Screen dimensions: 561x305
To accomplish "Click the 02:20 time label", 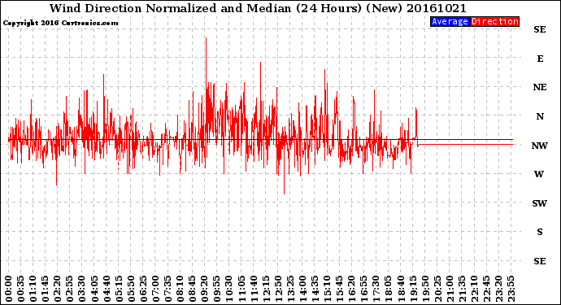I will click(x=58, y=289).
